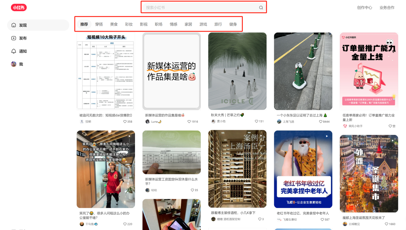Viewport: 406px width, 230px height.
Task: Click title 低客单商家必用！订单量推广能力全量上新
Action: pos(368,117)
